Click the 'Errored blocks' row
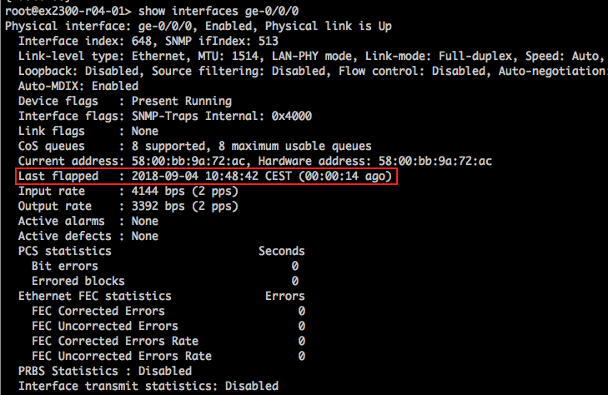The height and width of the screenshot is (395, 608). pyautogui.click(x=78, y=281)
